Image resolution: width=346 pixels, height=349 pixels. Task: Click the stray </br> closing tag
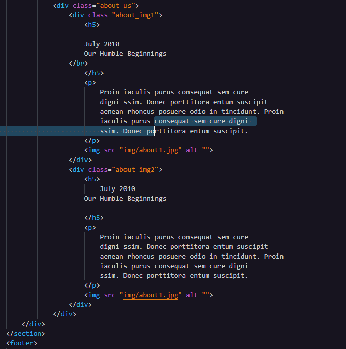tap(78, 64)
